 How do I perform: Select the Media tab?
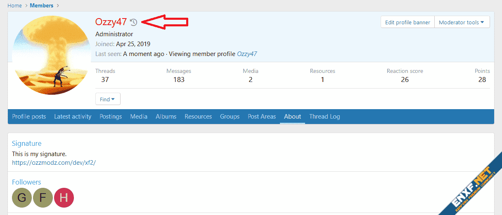139,117
